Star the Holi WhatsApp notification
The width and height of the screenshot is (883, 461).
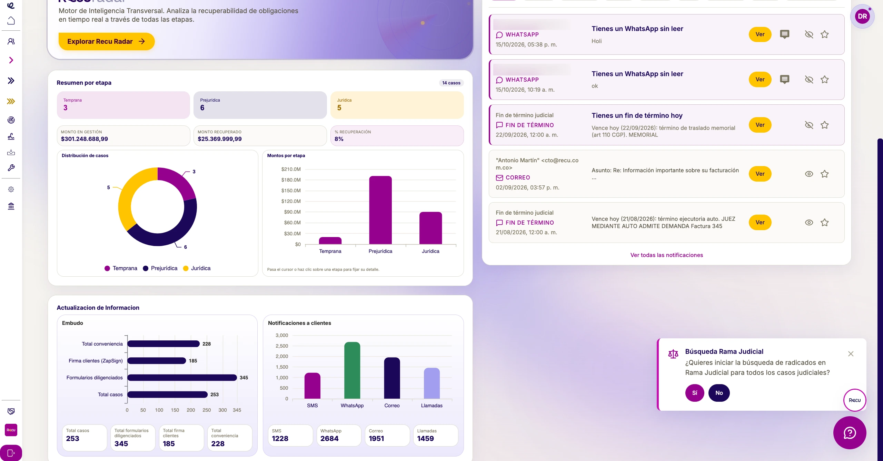pos(825,34)
